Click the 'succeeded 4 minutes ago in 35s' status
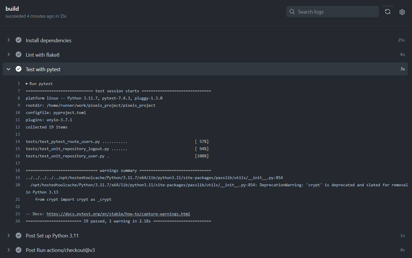412x258 pixels. (36, 16)
